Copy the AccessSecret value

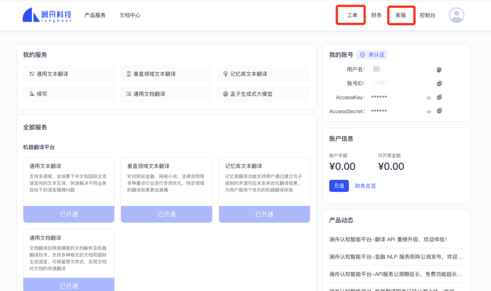point(439,111)
